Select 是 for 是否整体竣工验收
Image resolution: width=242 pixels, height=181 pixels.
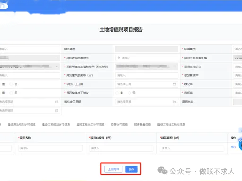click(117, 93)
